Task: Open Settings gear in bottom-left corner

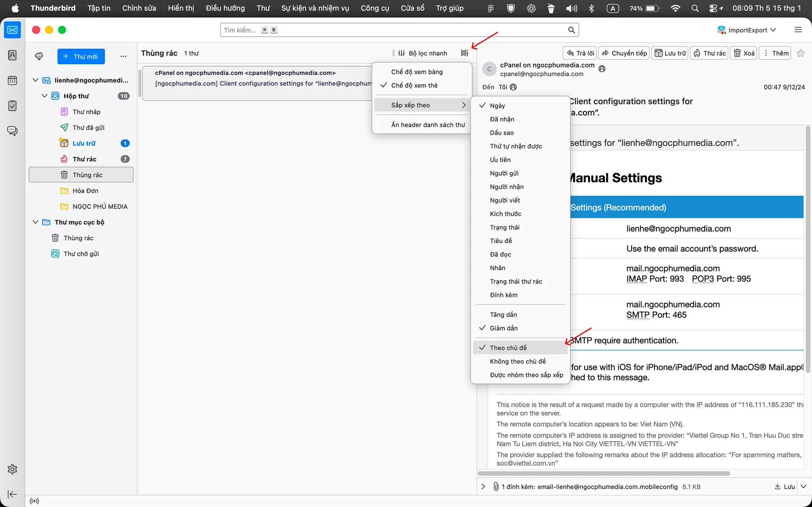Action: [x=12, y=469]
